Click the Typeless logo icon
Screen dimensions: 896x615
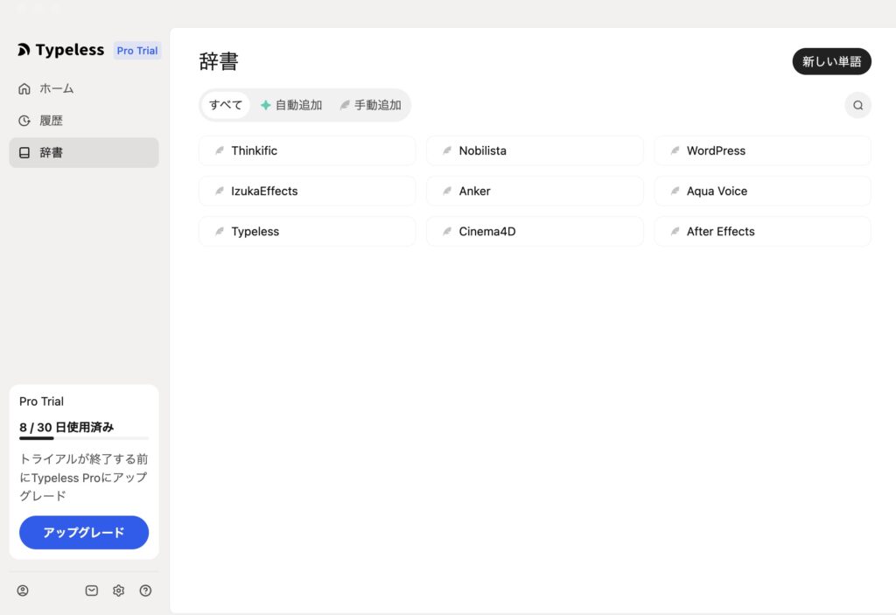(24, 51)
